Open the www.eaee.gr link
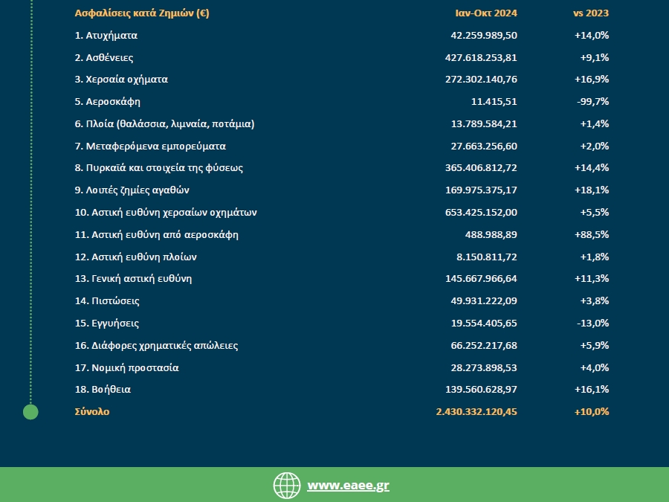669x502 pixels. (x=348, y=486)
